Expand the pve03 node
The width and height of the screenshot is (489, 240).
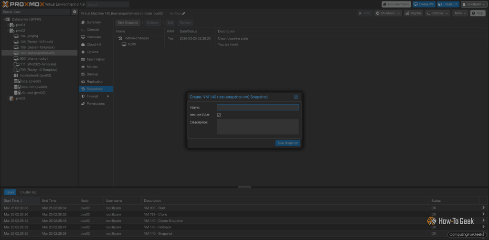pyautogui.click(x=8, y=98)
